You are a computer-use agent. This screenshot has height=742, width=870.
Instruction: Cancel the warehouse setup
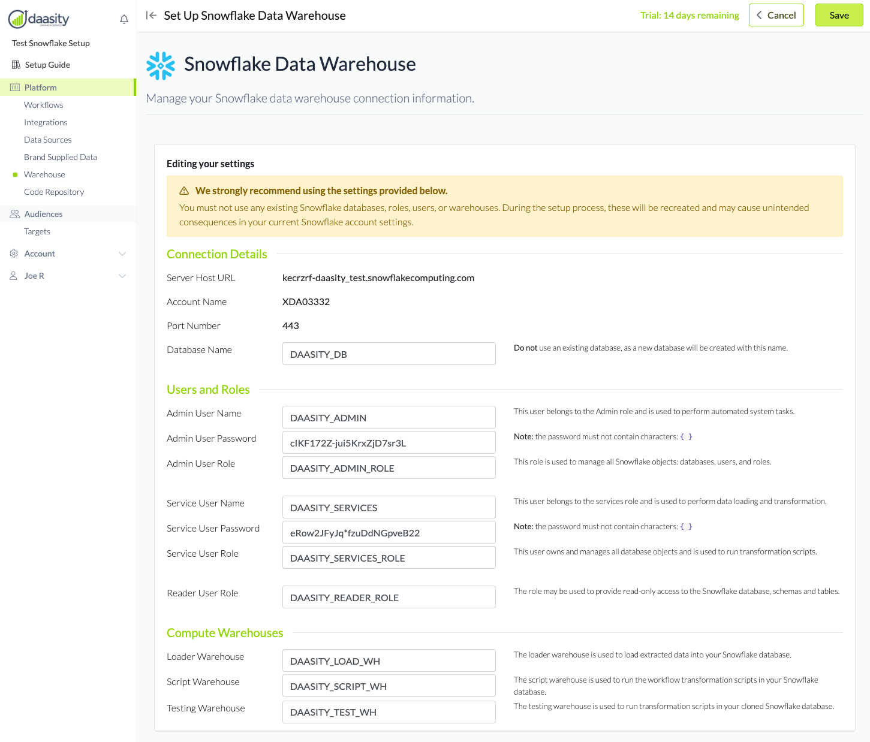[x=776, y=16]
